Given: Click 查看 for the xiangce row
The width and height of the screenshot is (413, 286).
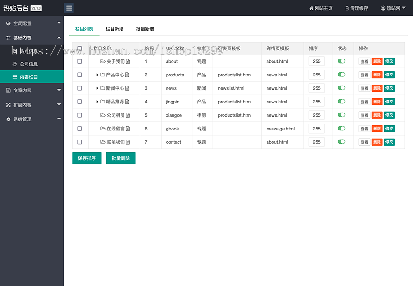Looking at the screenshot, I should pos(364,115).
